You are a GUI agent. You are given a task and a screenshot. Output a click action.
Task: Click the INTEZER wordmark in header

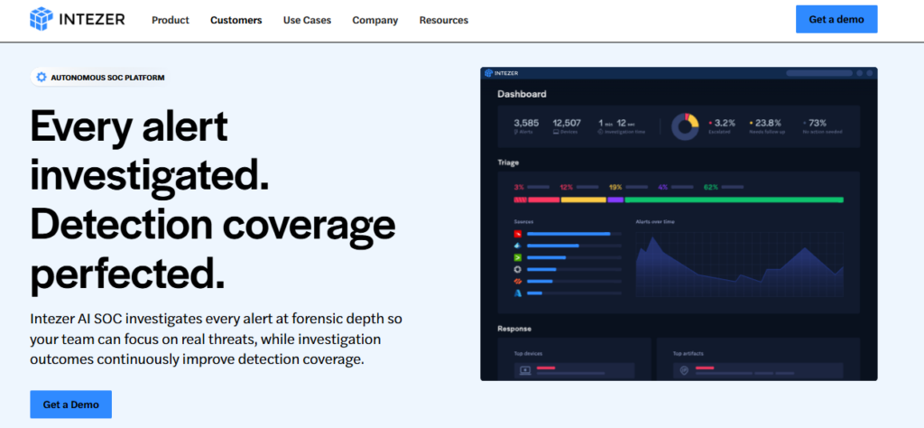tap(92, 20)
